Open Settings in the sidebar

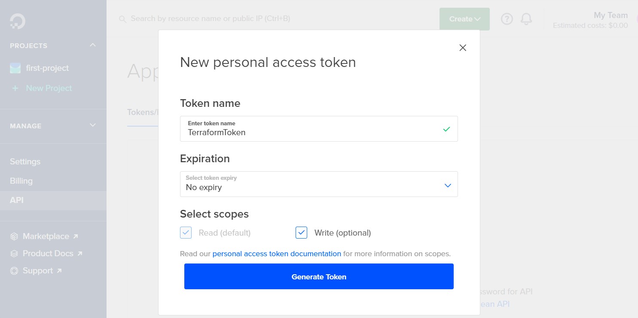click(x=25, y=161)
